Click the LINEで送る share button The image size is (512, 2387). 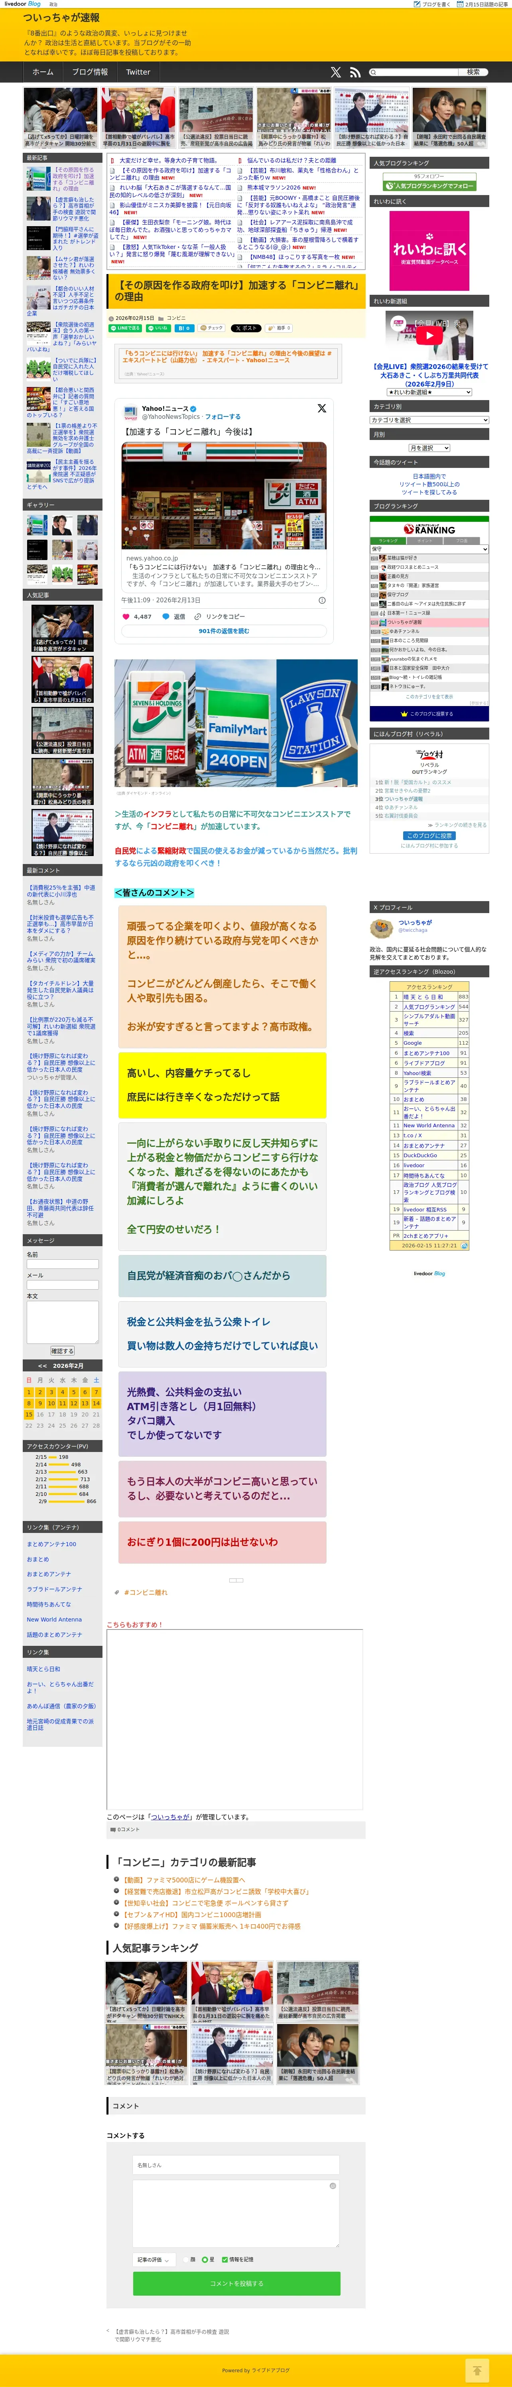point(125,328)
